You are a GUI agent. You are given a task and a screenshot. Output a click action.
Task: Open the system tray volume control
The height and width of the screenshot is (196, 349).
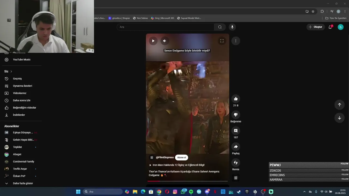[x=326, y=192]
